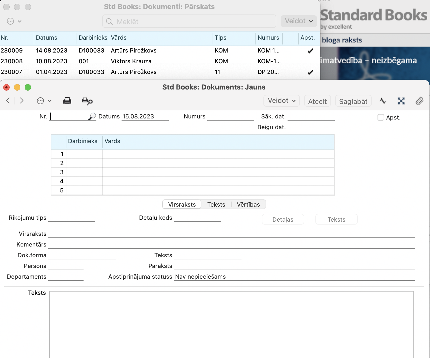Click the printer icon in the toolbar
The image size is (430, 358).
[x=67, y=101]
